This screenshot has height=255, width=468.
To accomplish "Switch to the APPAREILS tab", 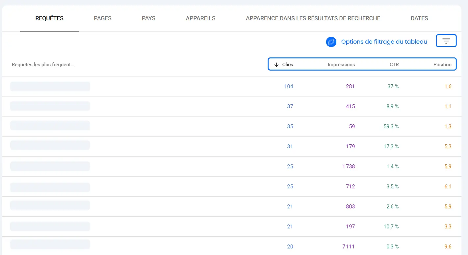I will click(x=200, y=18).
